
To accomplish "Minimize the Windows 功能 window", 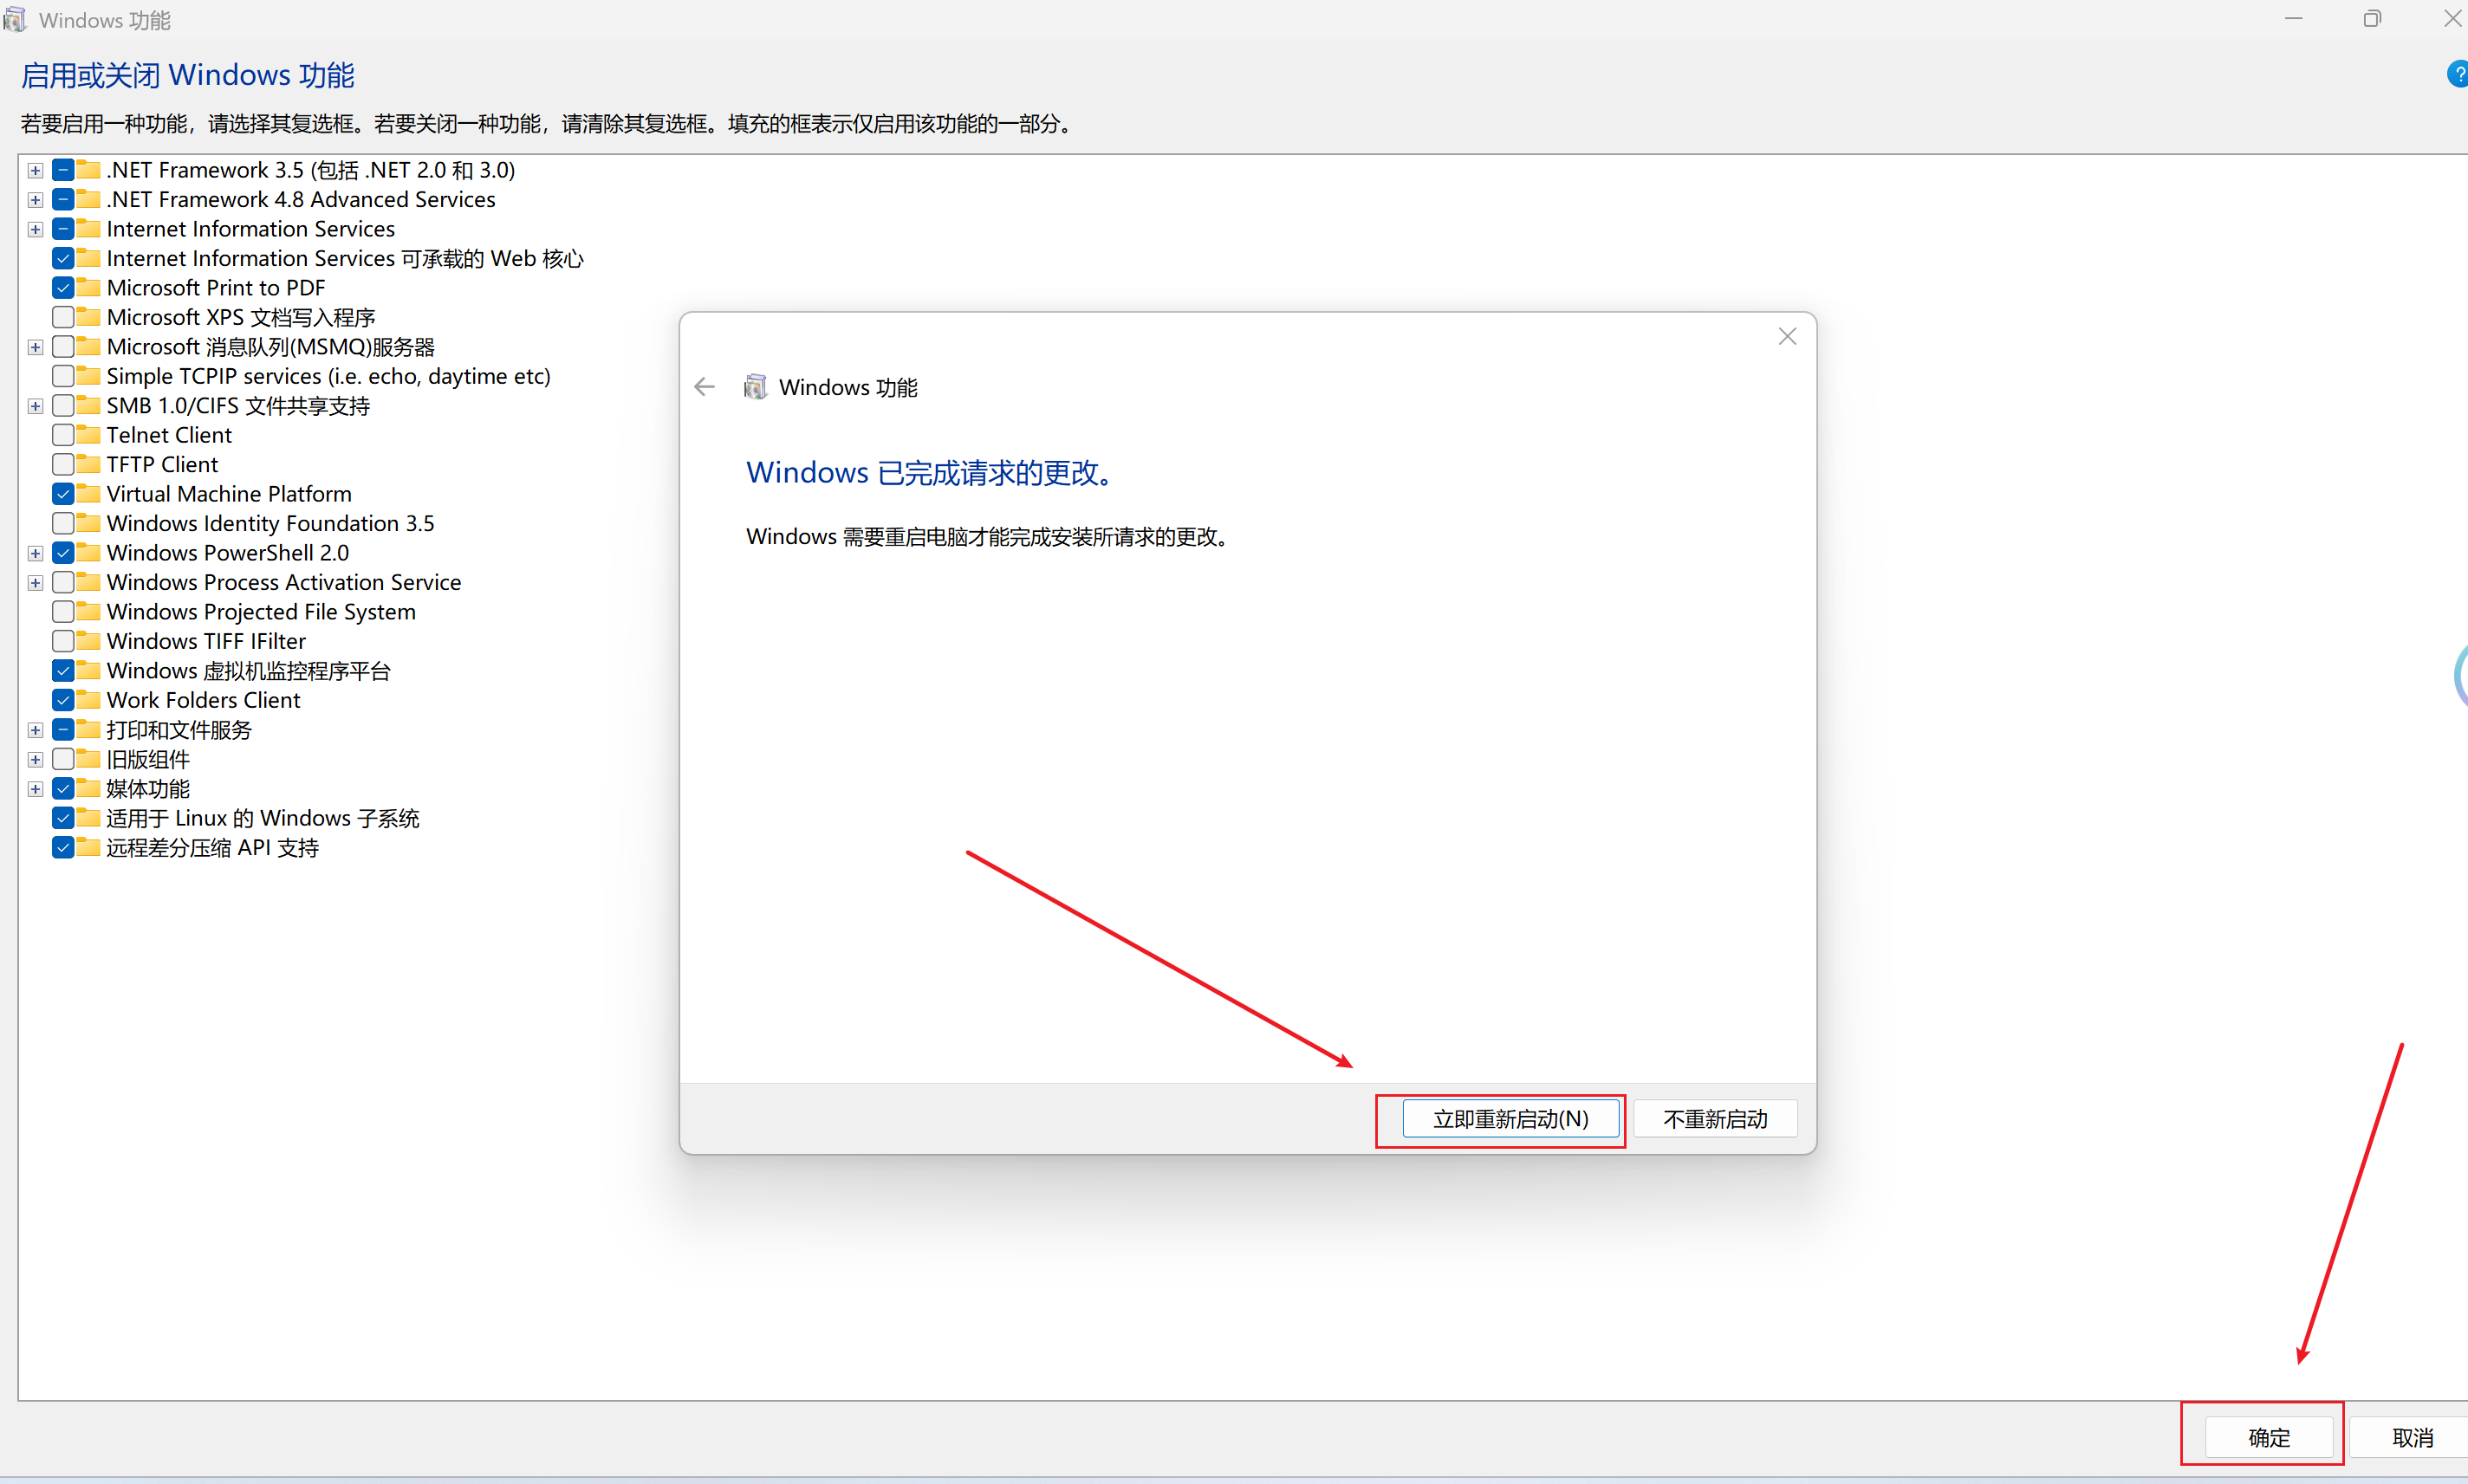I will pyautogui.click(x=2294, y=19).
